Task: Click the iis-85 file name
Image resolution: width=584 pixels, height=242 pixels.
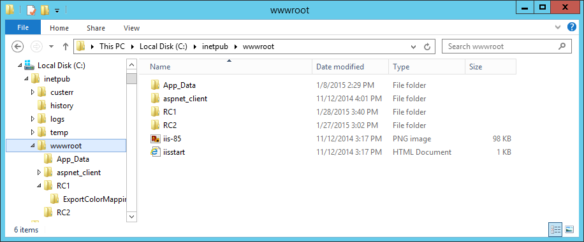Action: 172,139
